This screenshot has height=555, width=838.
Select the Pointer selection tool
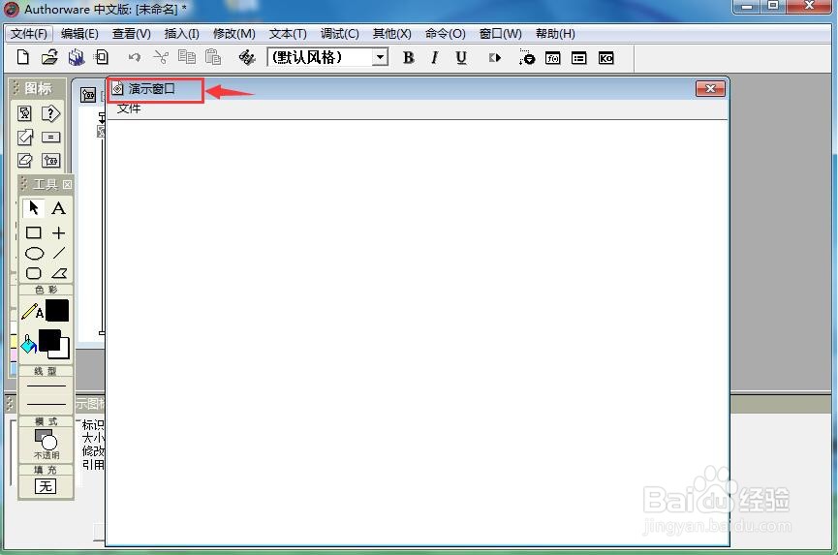(33, 207)
